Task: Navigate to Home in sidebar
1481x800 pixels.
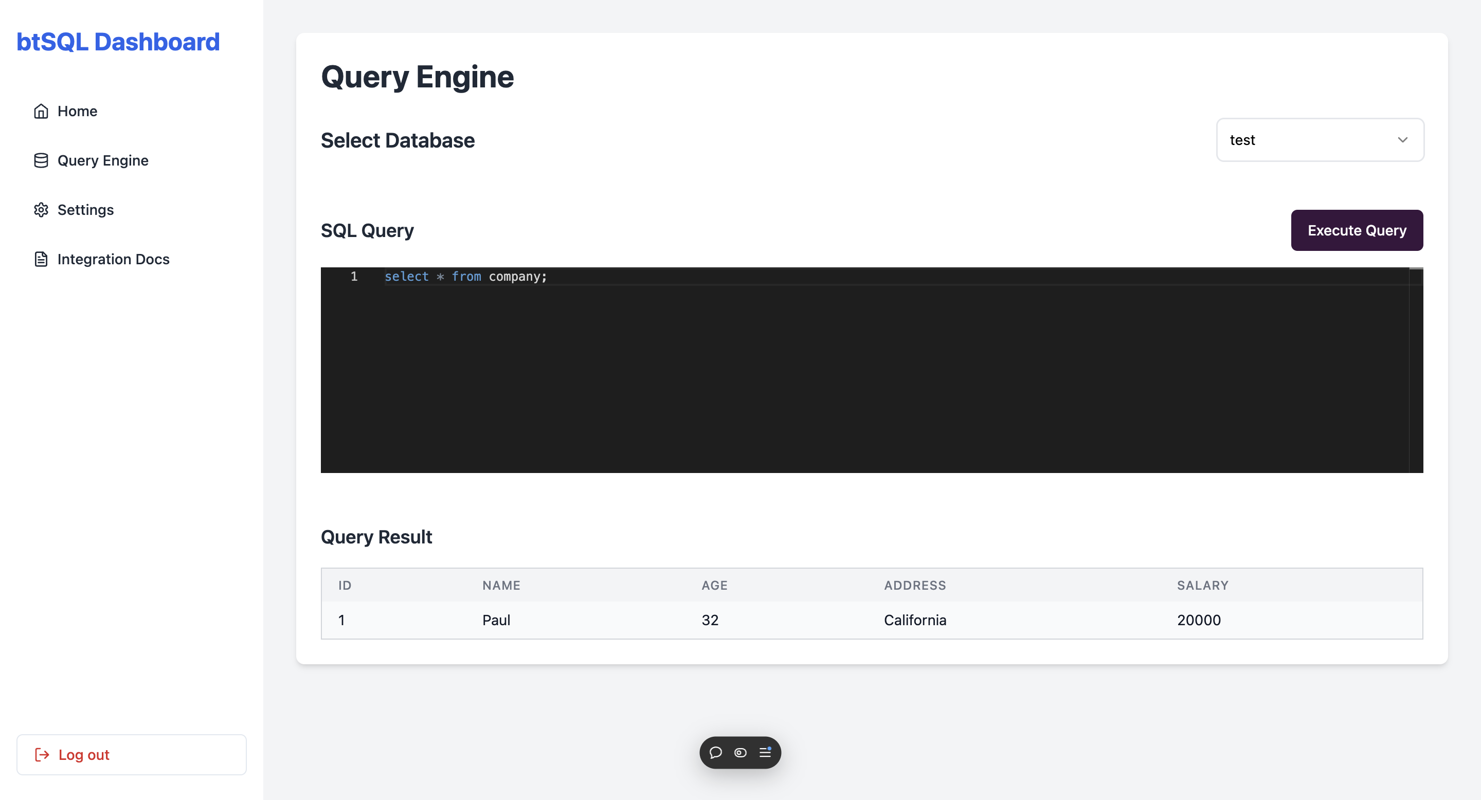Action: click(x=77, y=111)
